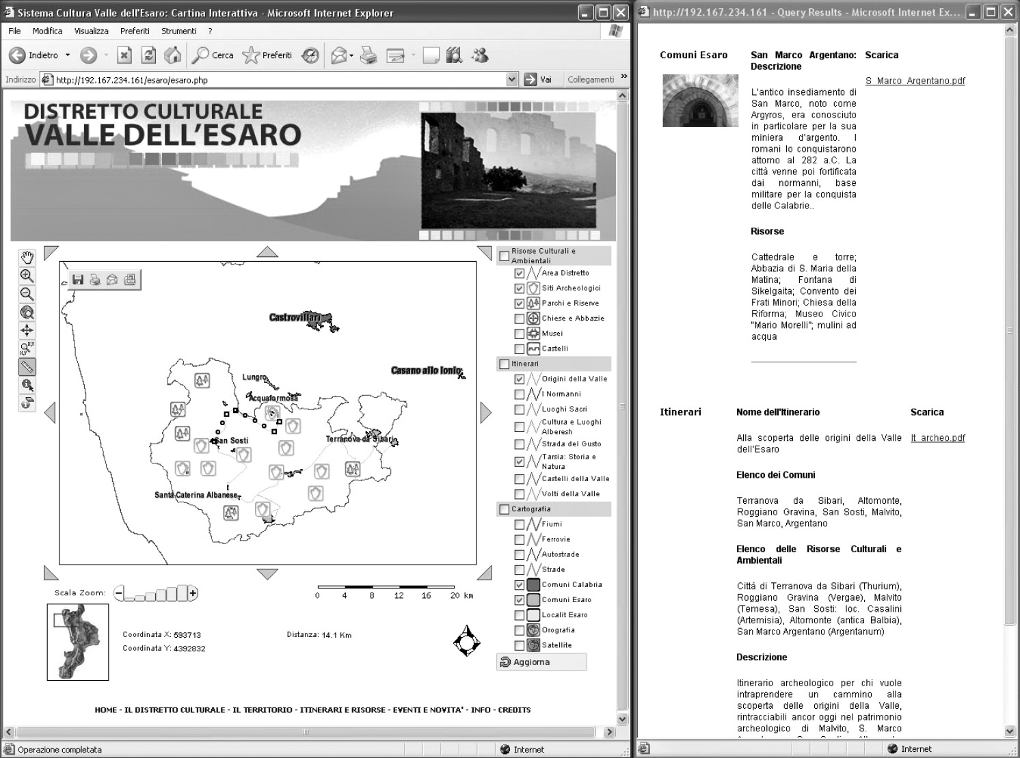Click the zoom to full extent globe tool
The width and height of the screenshot is (1020, 758).
pos(27,312)
